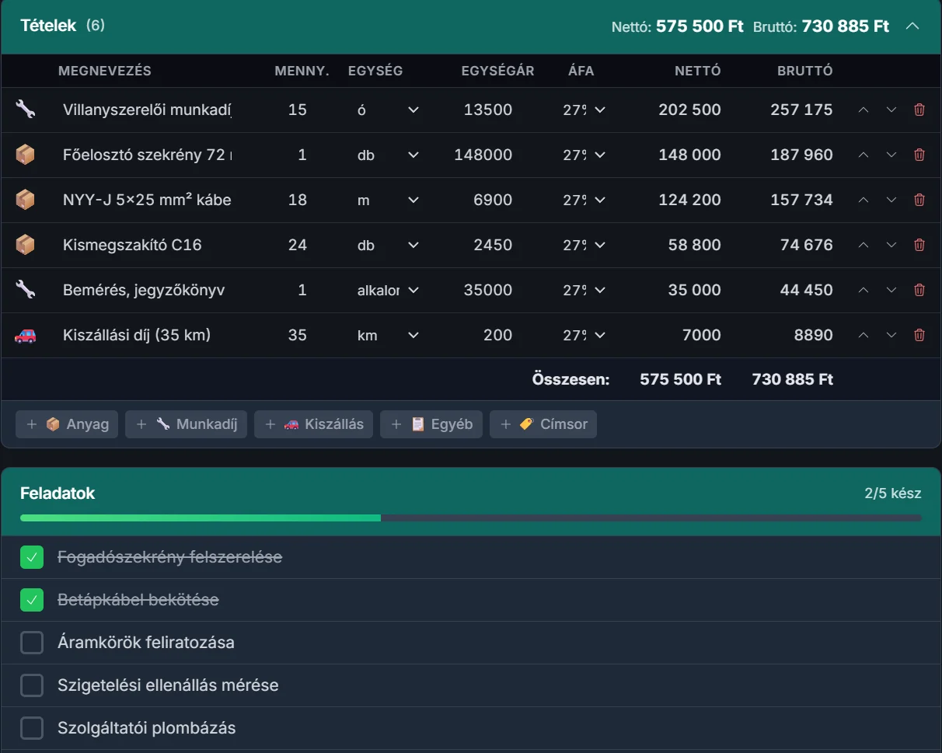Click the wrench icon of Villanyszerelői munkadíj
942x753 pixels.
(26, 110)
